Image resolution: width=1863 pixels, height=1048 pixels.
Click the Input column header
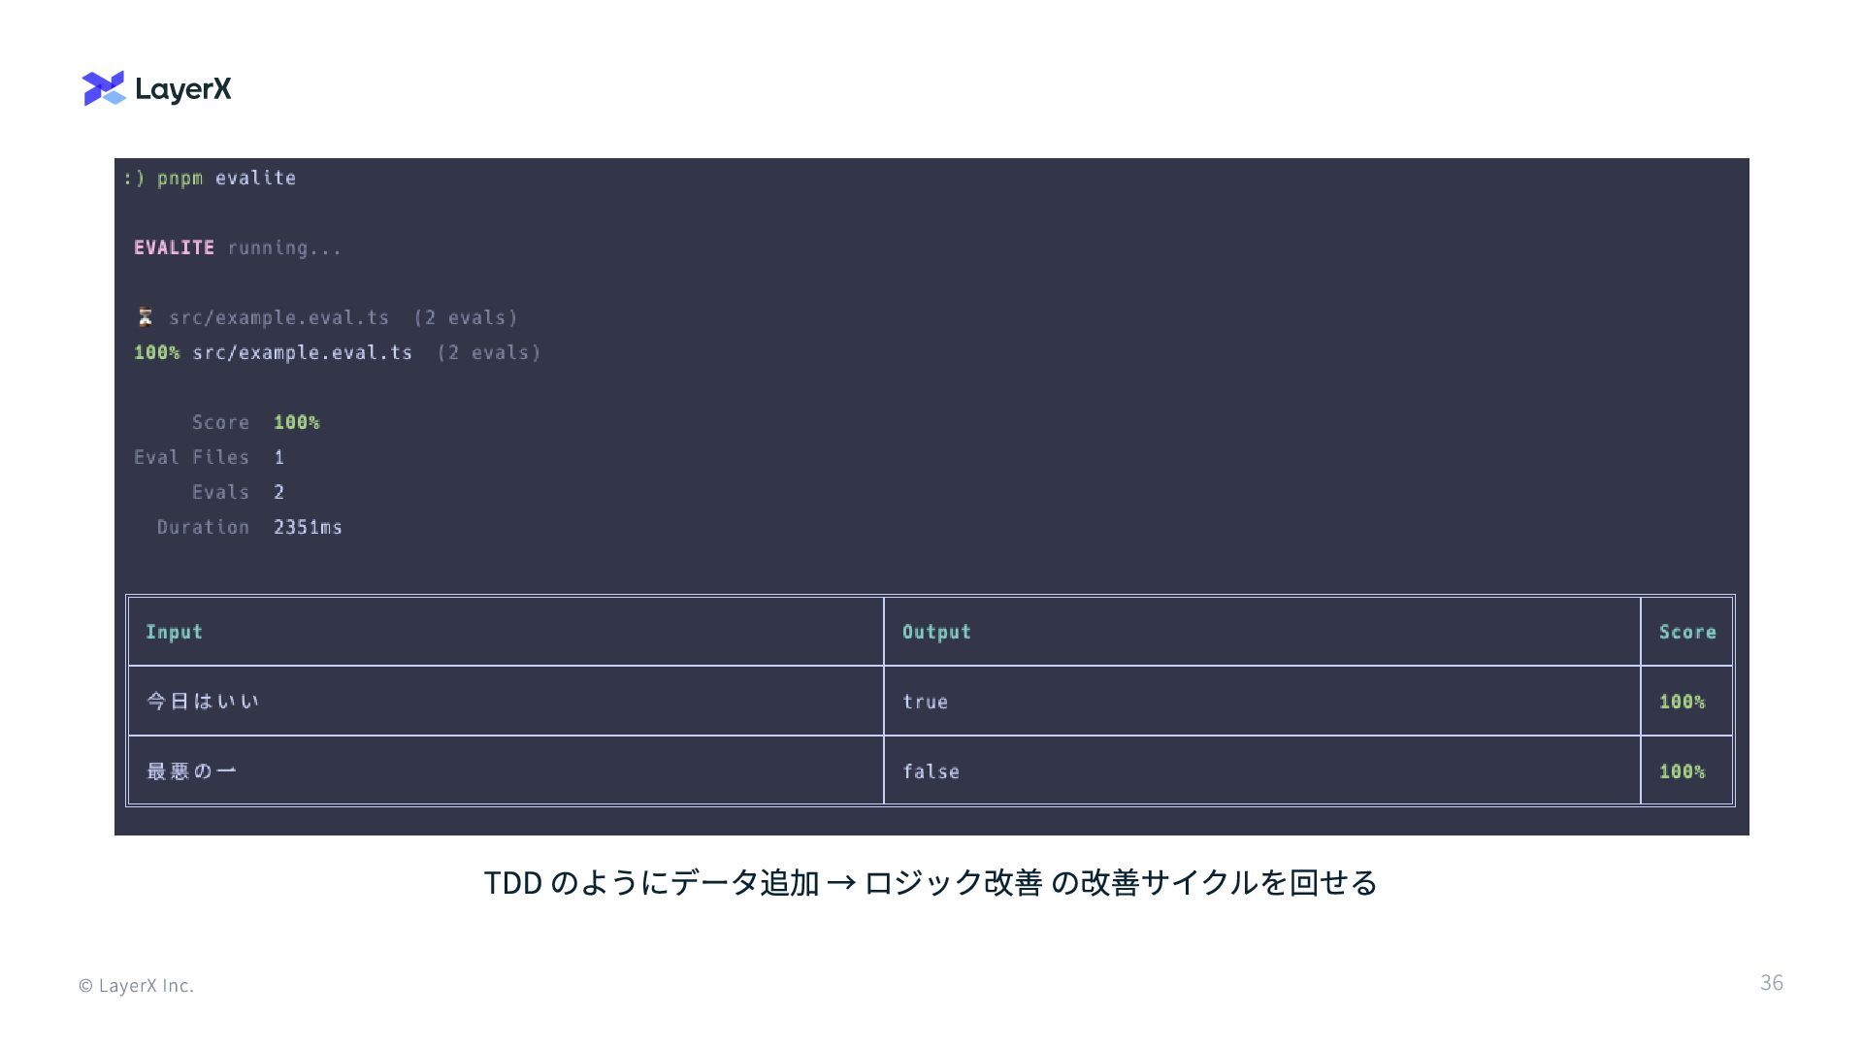tap(174, 632)
